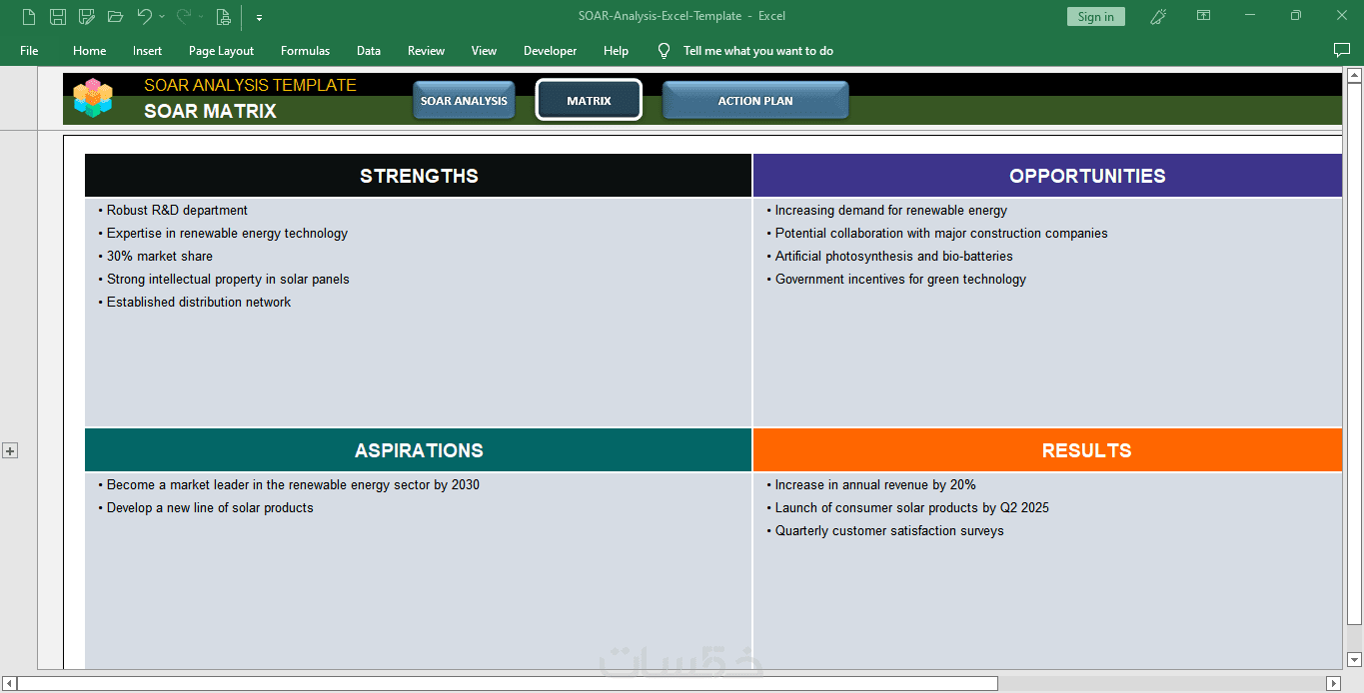Open Ribbon Display Options
Viewport: 1364px width, 693px height.
click(x=1204, y=16)
